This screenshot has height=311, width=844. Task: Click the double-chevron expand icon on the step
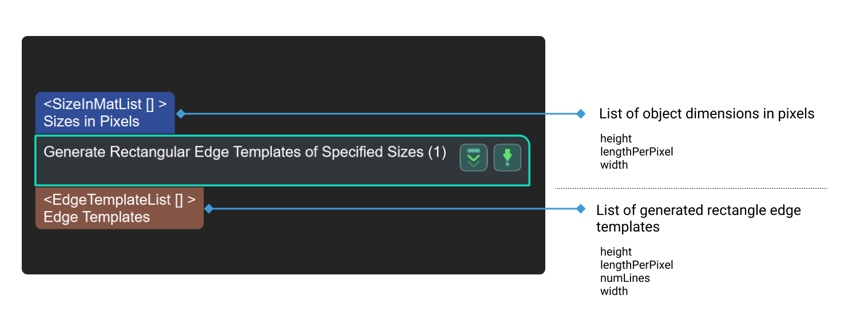[473, 158]
